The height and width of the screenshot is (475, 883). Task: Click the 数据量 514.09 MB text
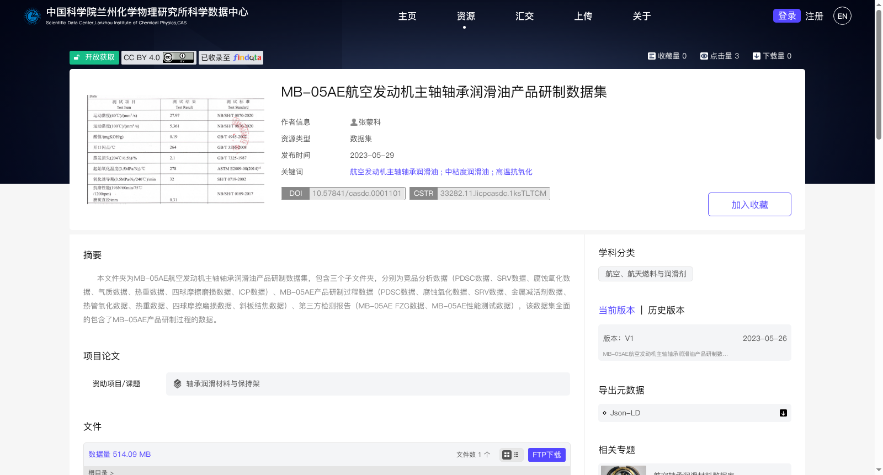point(120,454)
